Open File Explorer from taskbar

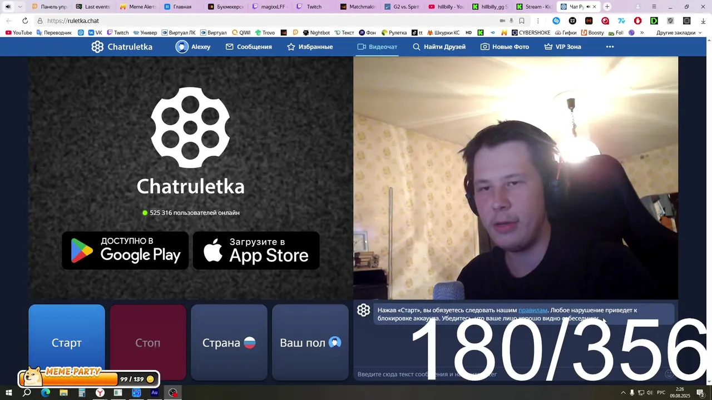63,393
